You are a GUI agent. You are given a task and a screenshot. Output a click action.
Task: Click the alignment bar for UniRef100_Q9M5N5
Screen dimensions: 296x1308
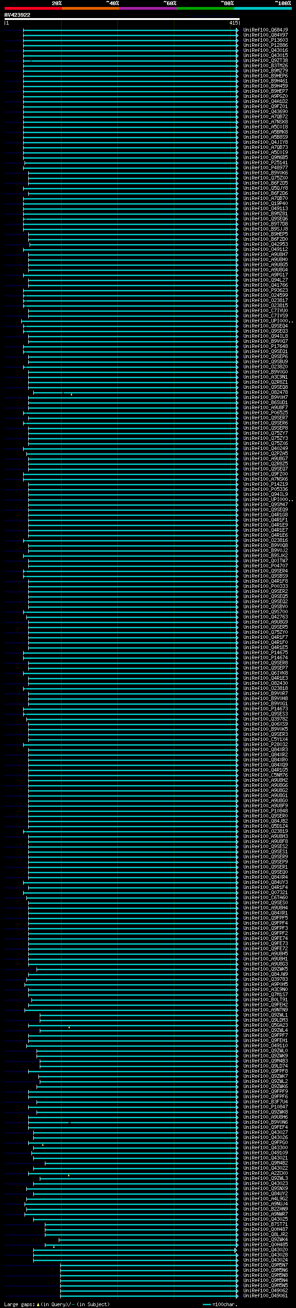[149, 1286]
